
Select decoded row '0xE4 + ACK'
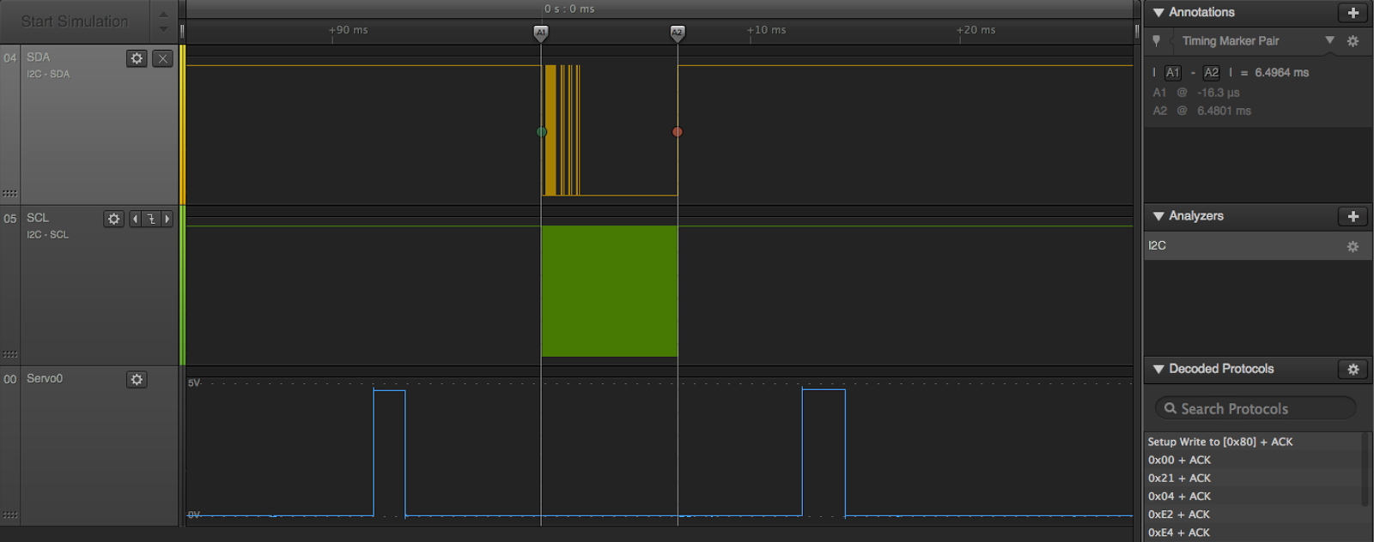coord(1179,533)
